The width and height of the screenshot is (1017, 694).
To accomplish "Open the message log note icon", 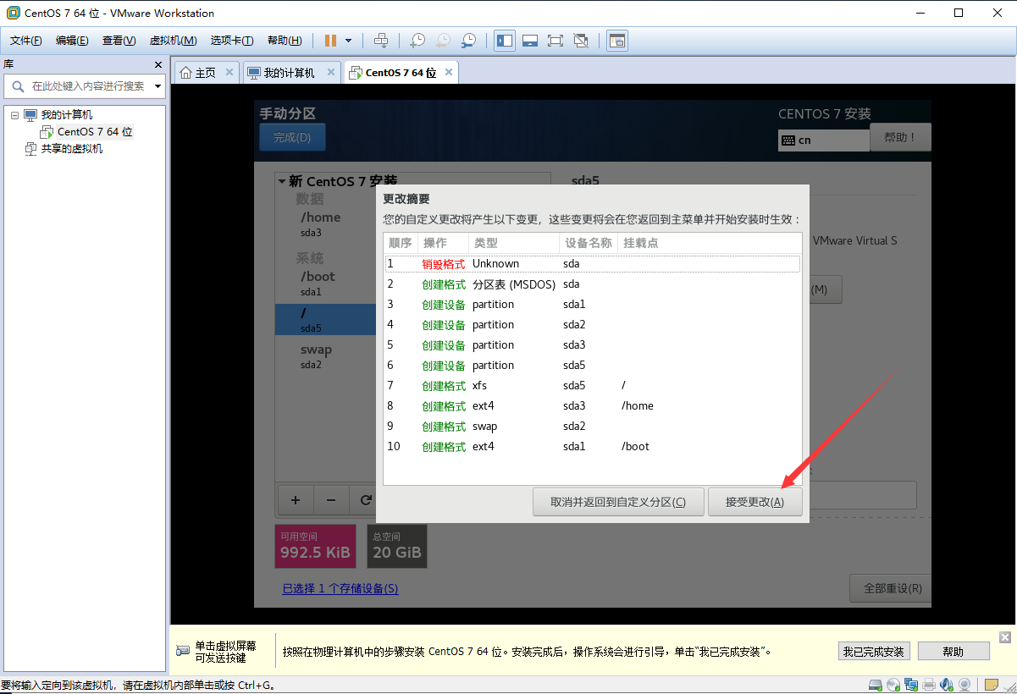I will 991,685.
